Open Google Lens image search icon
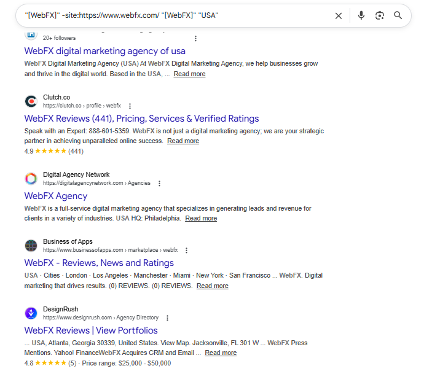This screenshot has width=424, height=371. (380, 15)
